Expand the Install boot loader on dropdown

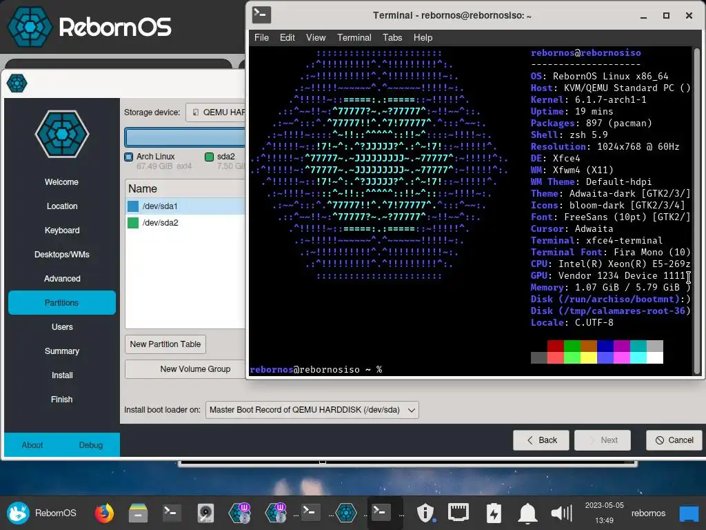pyautogui.click(x=312, y=410)
